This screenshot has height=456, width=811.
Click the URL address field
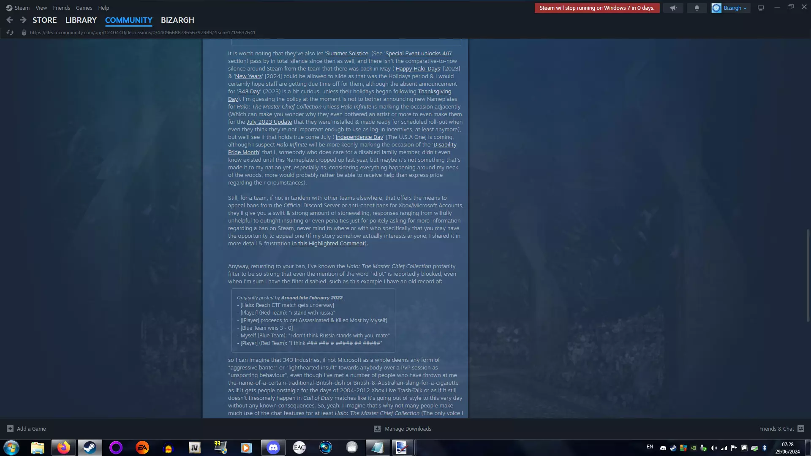click(143, 33)
